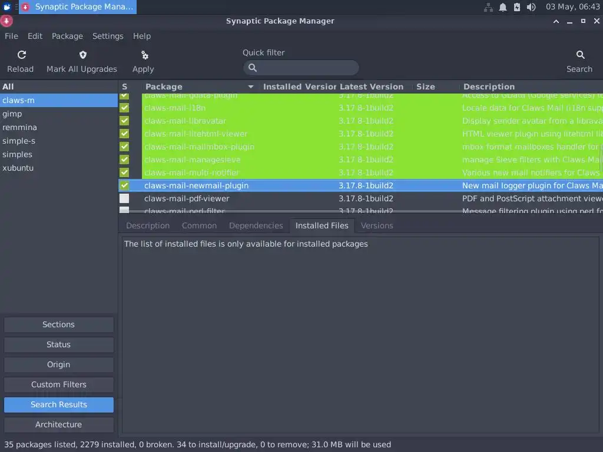Click 'PDF and PostScript attachment' description cell

532,199
